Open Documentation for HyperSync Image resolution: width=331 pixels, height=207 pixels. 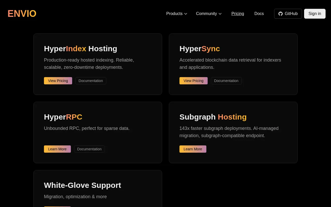[x=226, y=81]
